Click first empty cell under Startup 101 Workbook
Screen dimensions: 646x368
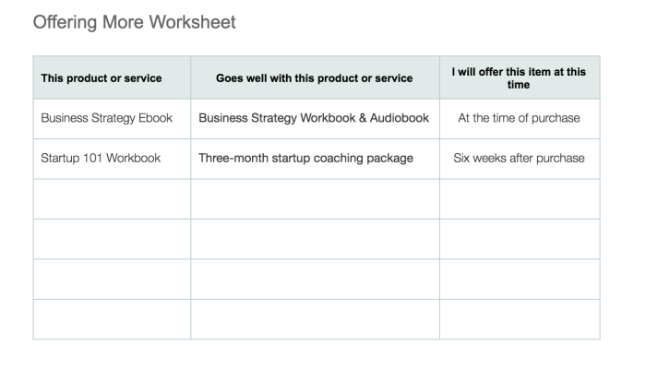112,199
